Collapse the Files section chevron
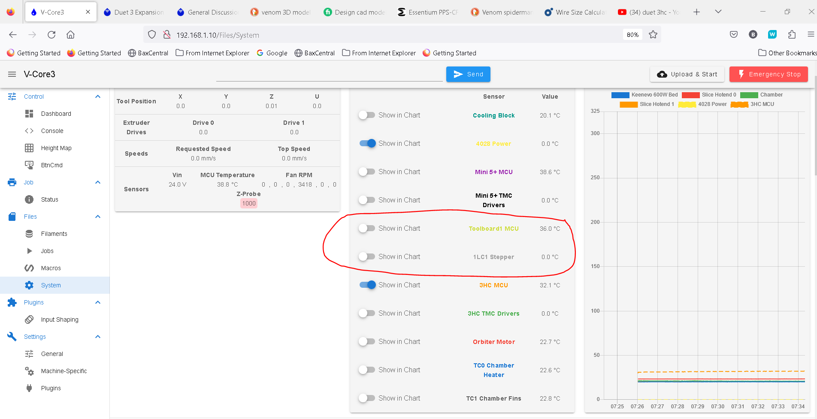This screenshot has width=817, height=419. (x=98, y=217)
